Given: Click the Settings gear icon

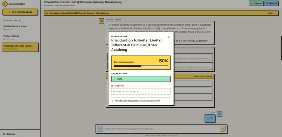Looking at the screenshot, I should click(4, 134).
